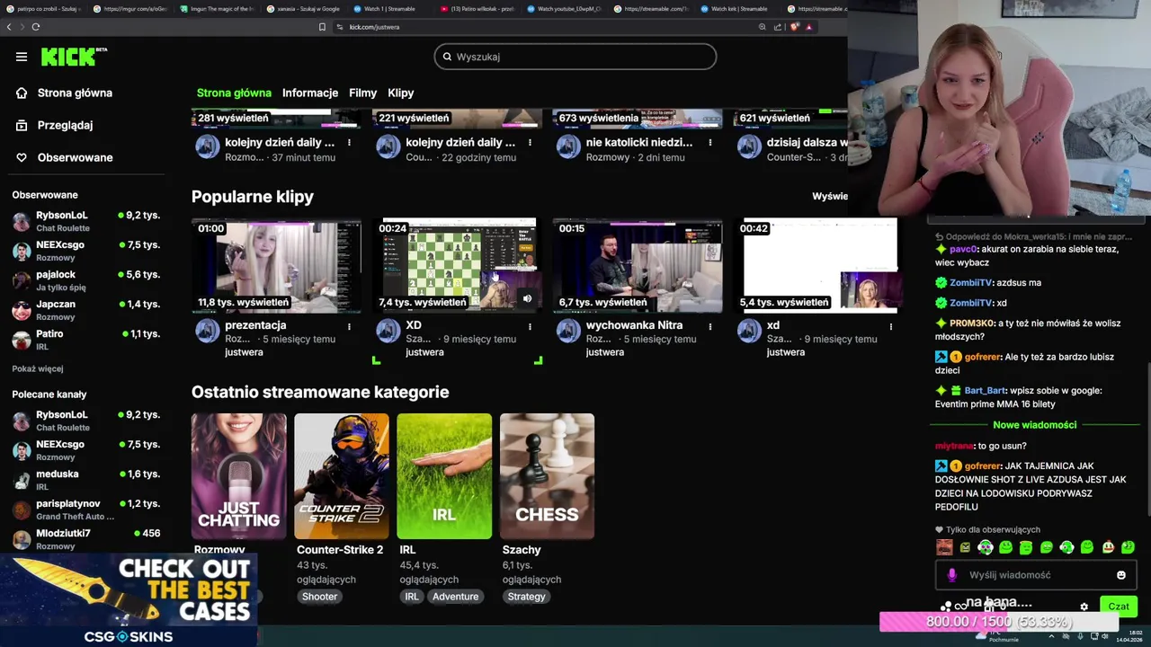This screenshot has width=1151, height=647.
Task: Click the bookmark icon in the address bar
Action: [322, 27]
